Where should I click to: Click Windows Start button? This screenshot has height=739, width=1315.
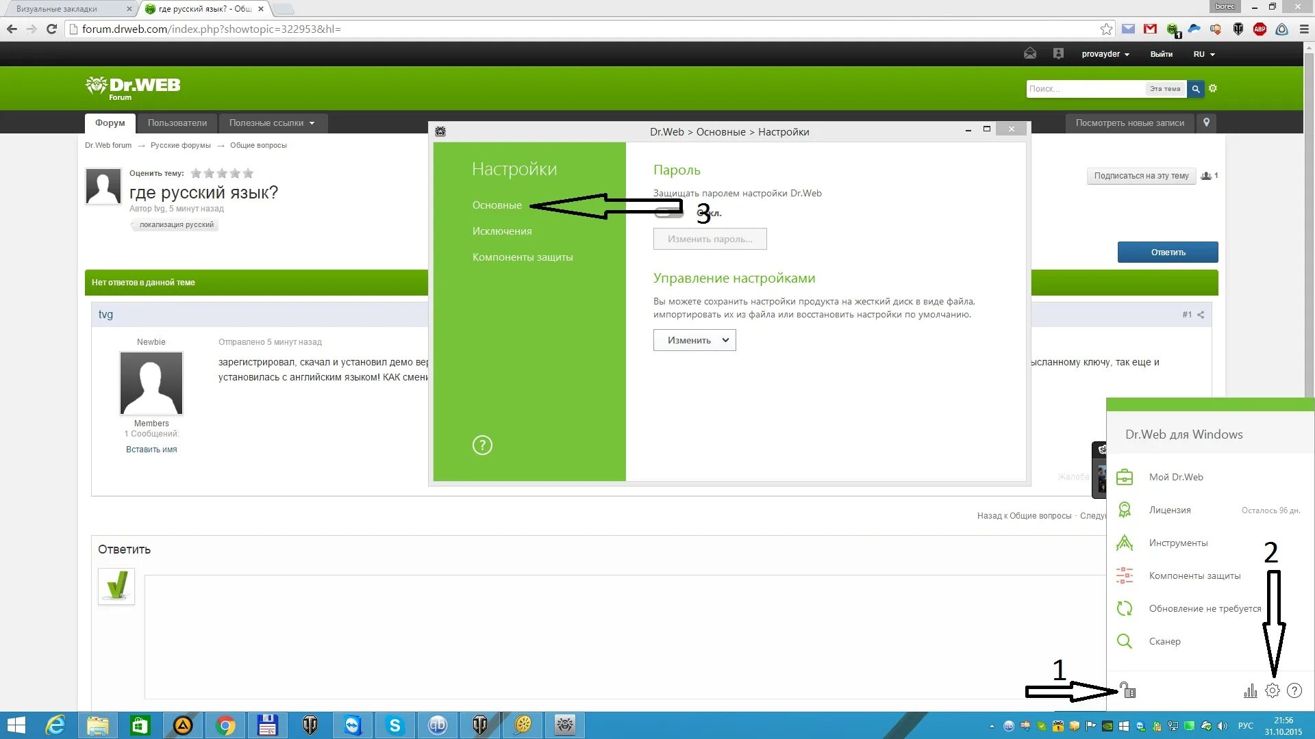(x=16, y=725)
